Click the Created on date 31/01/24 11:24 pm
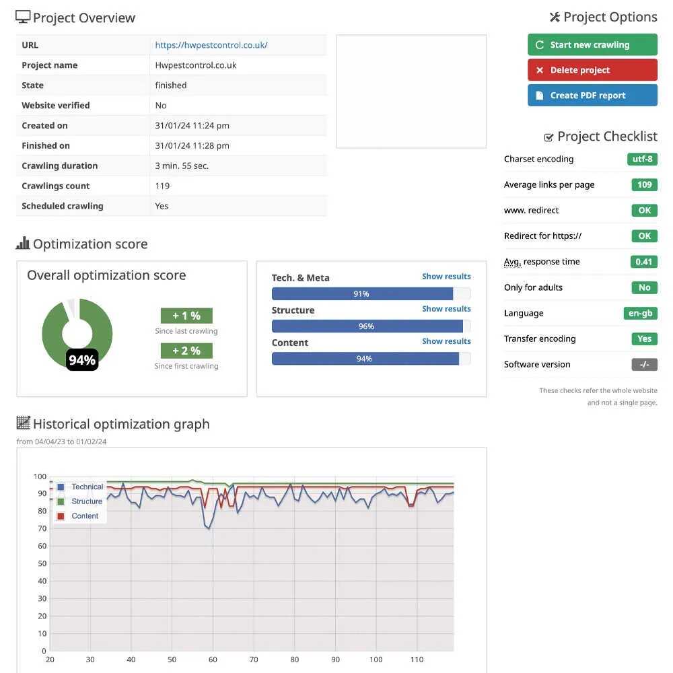 coord(192,126)
